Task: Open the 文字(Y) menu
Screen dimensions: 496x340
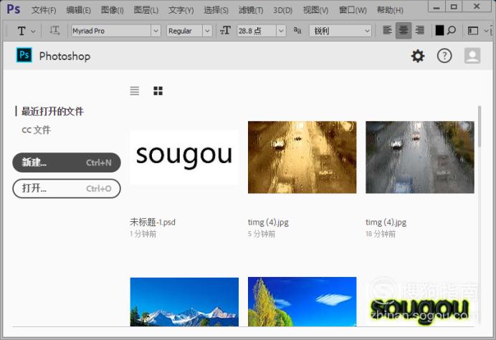Action: point(181,10)
